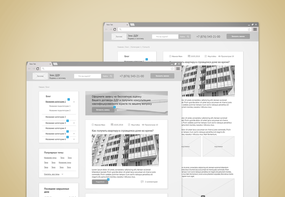Viewport: 285px width, 197px height.
Task: Click the back arrow in the back browser window
Action: coord(106,29)
